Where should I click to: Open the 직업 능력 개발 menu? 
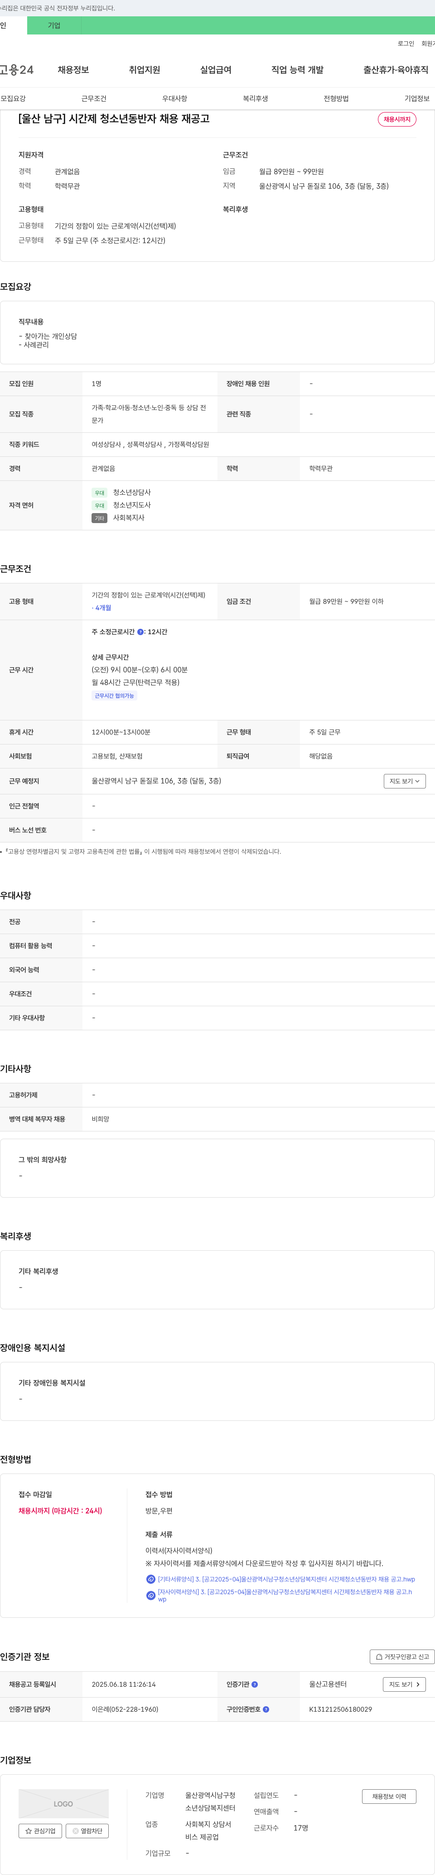pyautogui.click(x=298, y=70)
